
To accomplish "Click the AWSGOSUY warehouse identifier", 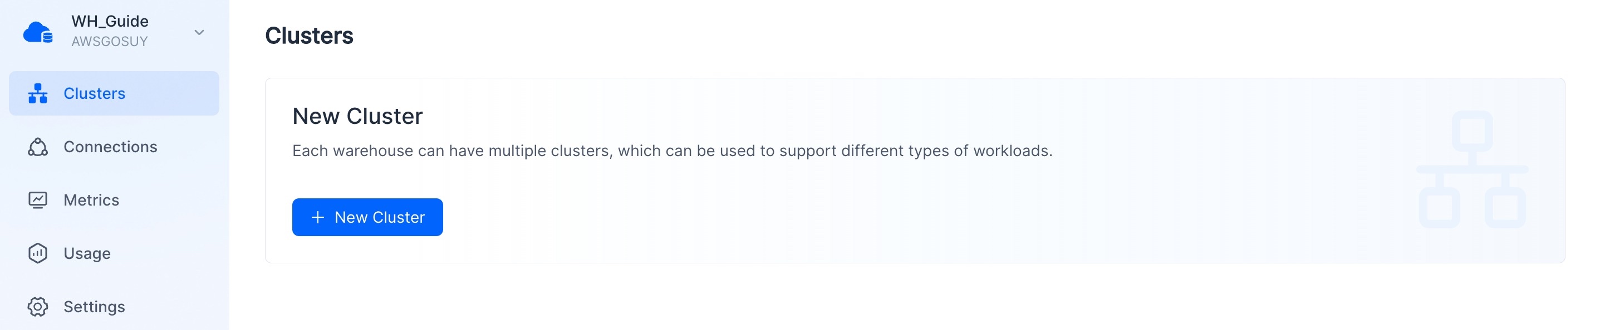I will click(109, 42).
